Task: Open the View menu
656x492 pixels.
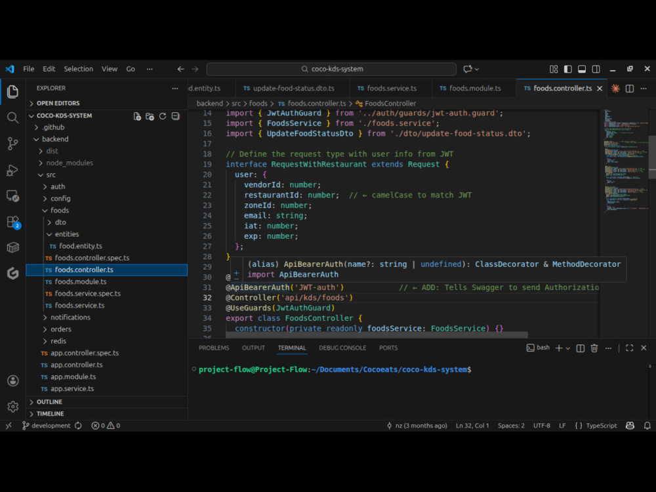Action: 109,69
